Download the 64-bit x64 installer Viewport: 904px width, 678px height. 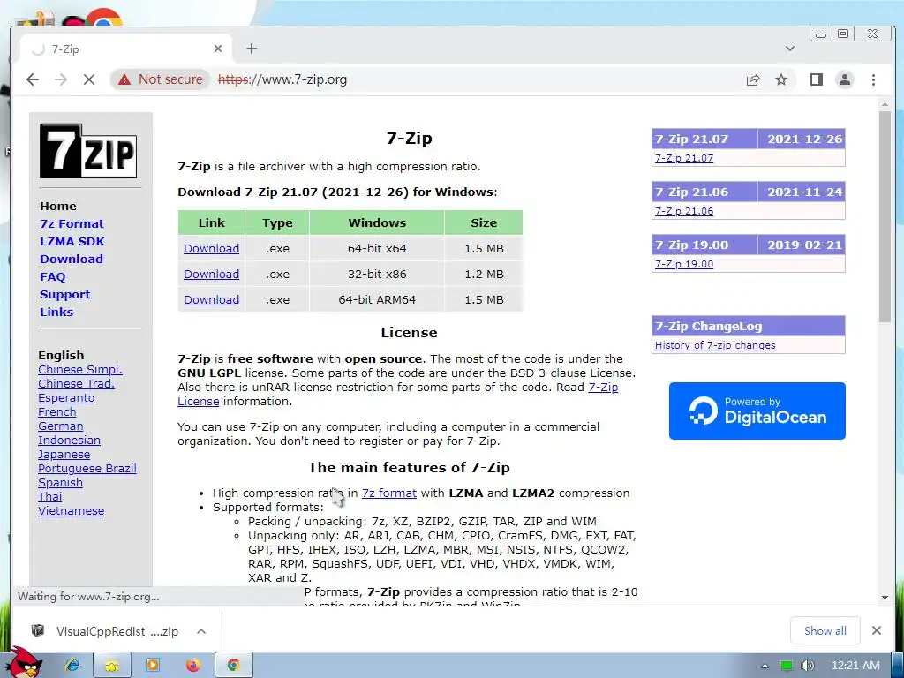click(211, 248)
